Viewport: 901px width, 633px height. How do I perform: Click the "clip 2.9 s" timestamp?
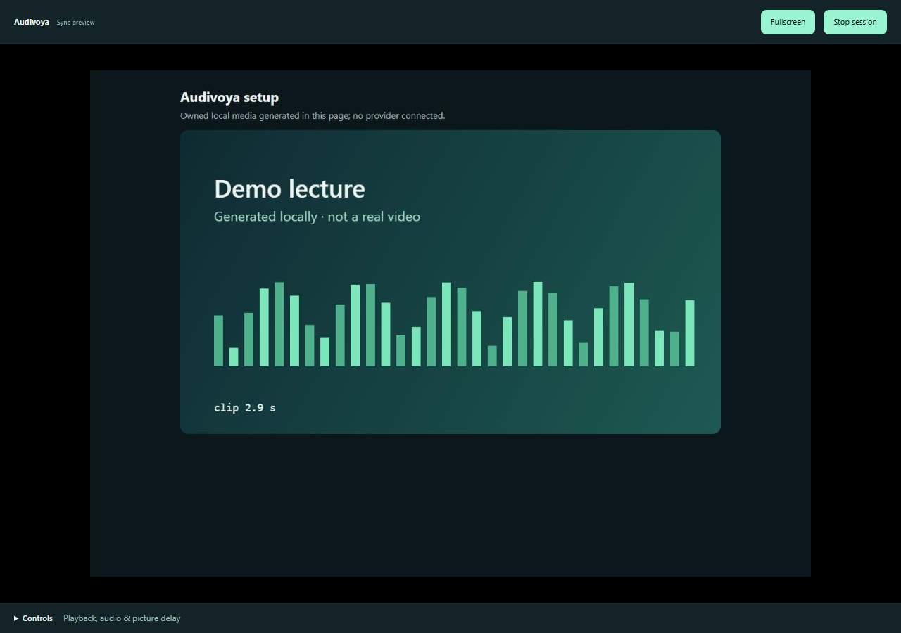coord(245,407)
